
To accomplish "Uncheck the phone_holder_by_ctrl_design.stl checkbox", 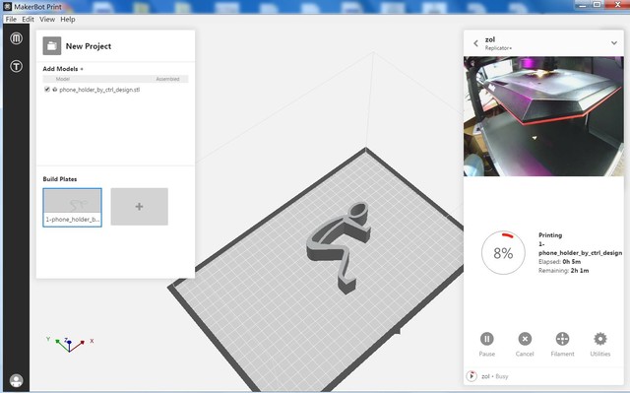I will 47,90.
